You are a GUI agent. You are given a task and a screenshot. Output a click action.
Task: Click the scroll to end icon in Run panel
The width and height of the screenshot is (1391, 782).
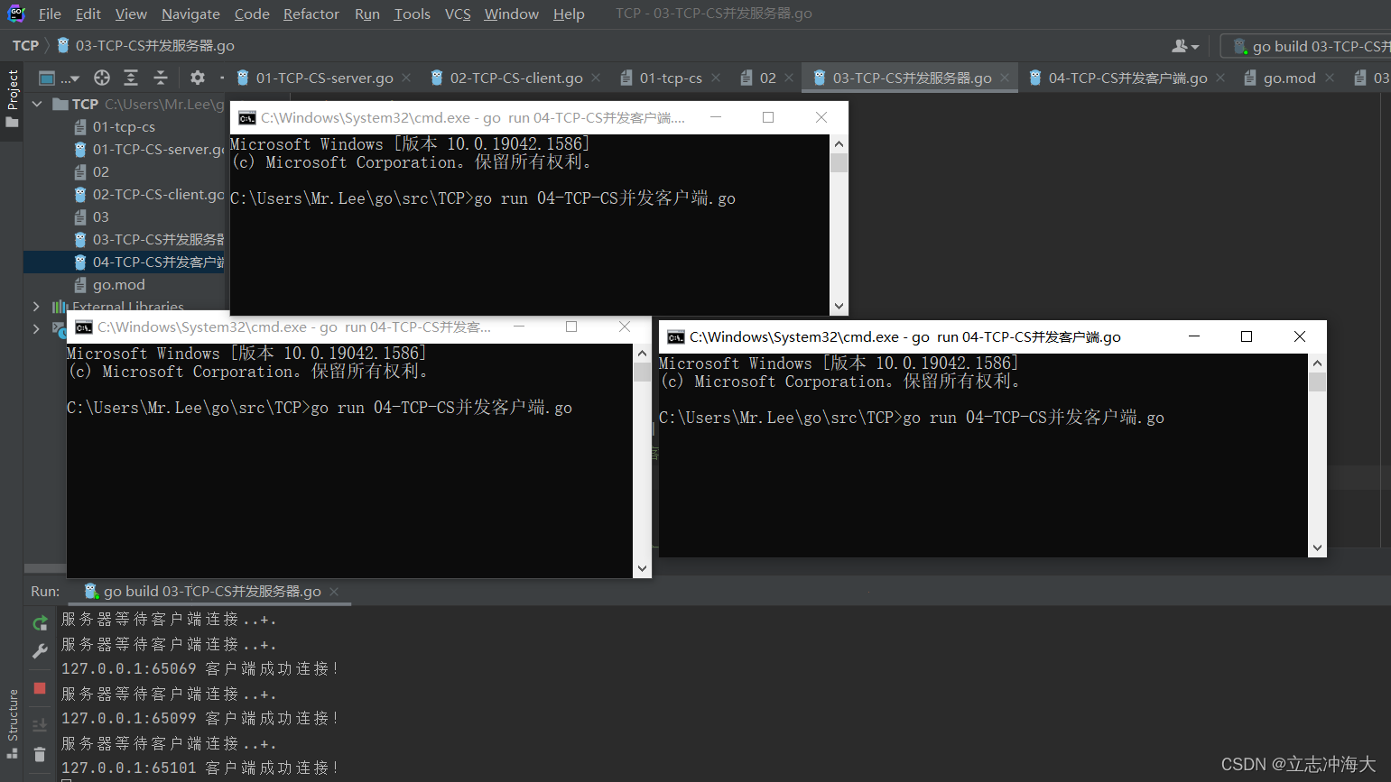40,724
